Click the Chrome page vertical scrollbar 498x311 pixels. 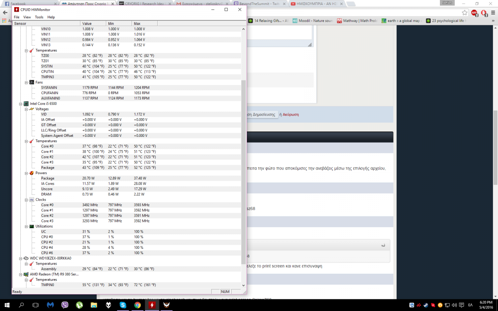495,147
